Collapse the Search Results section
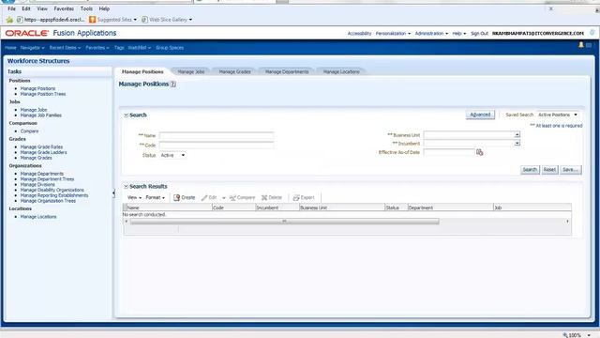600x338 pixels. [126, 186]
